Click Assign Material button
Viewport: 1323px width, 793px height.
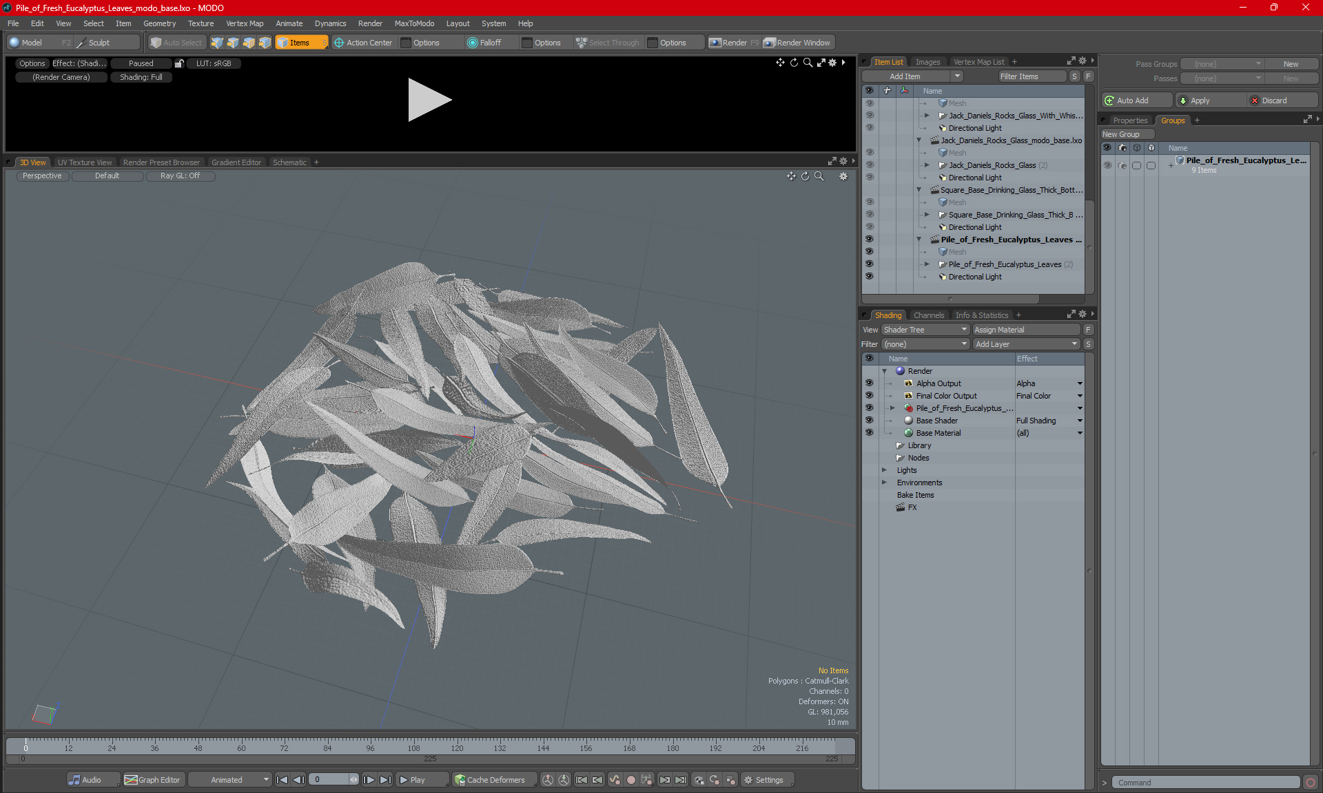pyautogui.click(x=1026, y=330)
